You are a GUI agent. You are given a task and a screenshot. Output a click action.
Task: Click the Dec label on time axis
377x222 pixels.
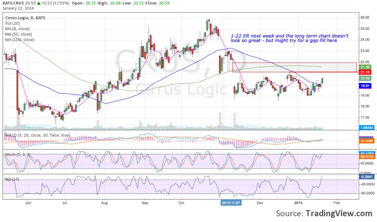(260, 203)
